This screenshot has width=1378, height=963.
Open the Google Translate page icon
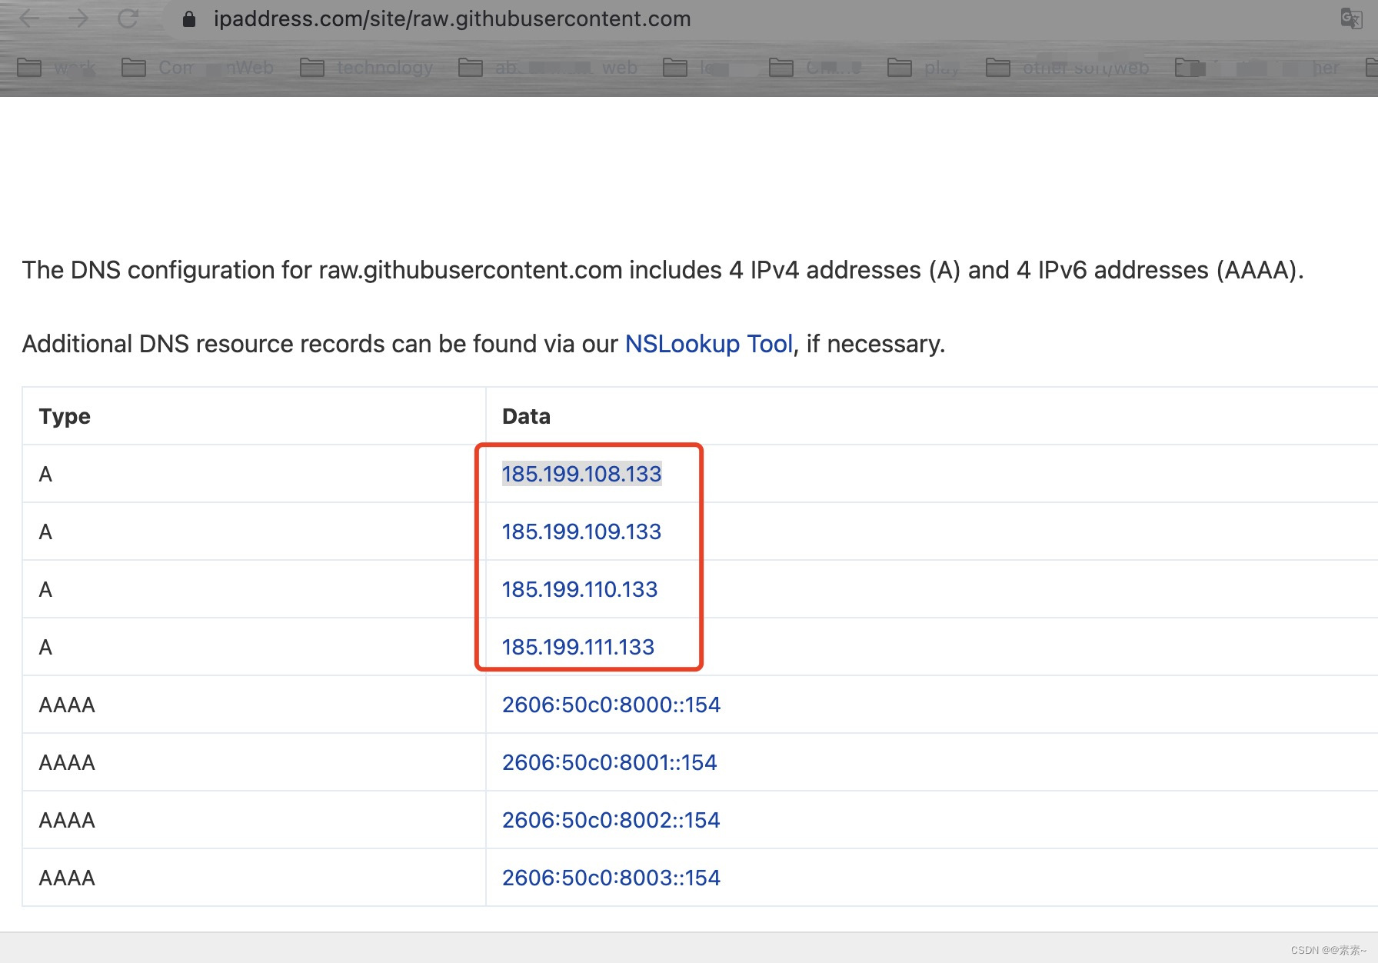1351,18
